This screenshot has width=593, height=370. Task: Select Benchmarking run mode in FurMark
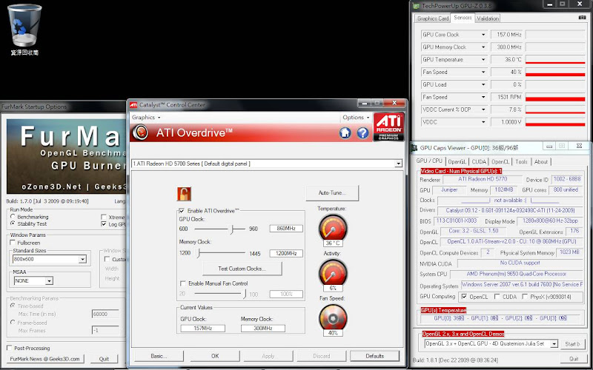(13, 217)
